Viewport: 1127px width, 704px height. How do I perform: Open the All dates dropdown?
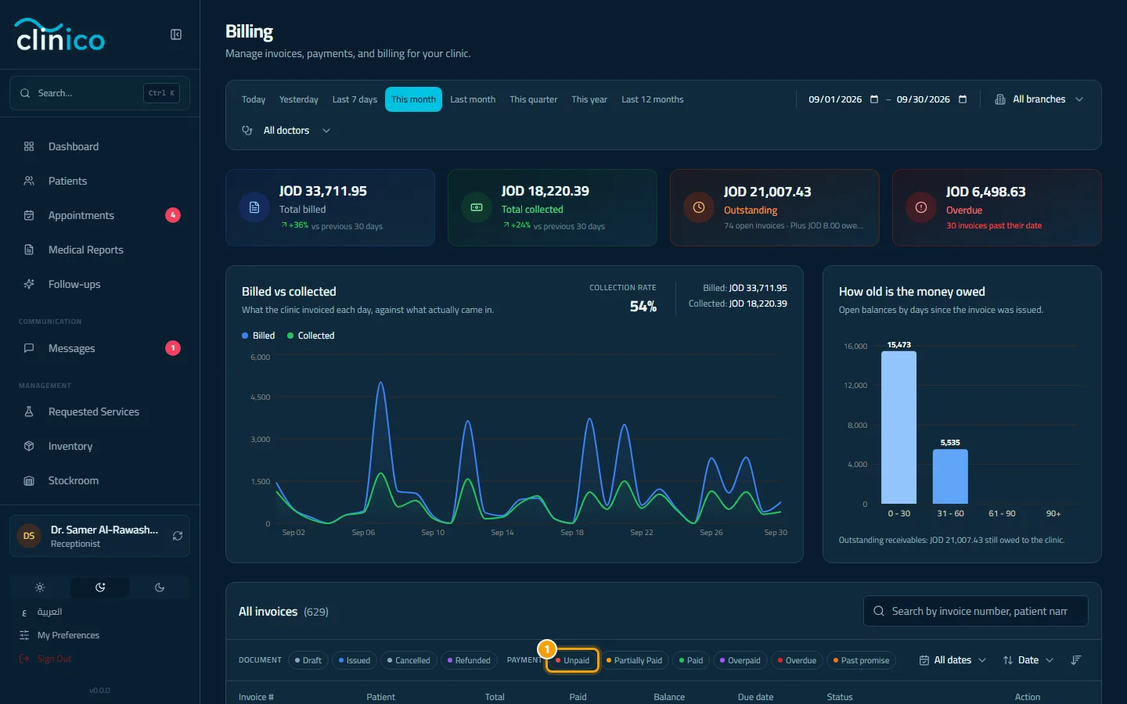click(952, 660)
